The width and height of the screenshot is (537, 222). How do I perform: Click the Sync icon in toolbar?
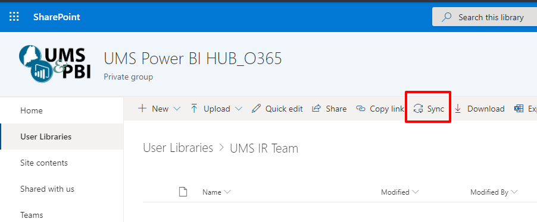(418, 109)
